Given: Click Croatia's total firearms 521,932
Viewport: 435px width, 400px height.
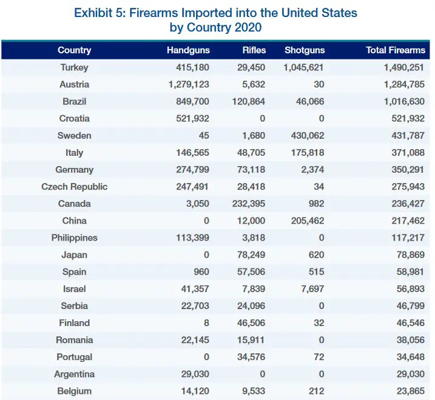Looking at the screenshot, I should pos(408,119).
